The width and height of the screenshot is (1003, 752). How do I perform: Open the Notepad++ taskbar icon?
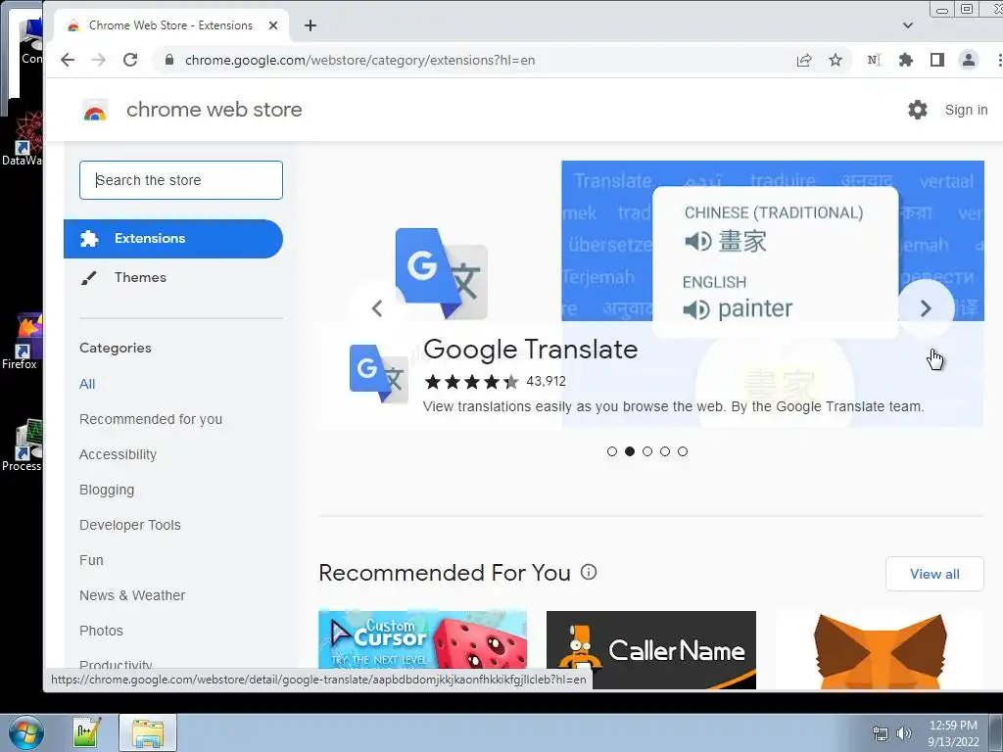pyautogui.click(x=87, y=732)
